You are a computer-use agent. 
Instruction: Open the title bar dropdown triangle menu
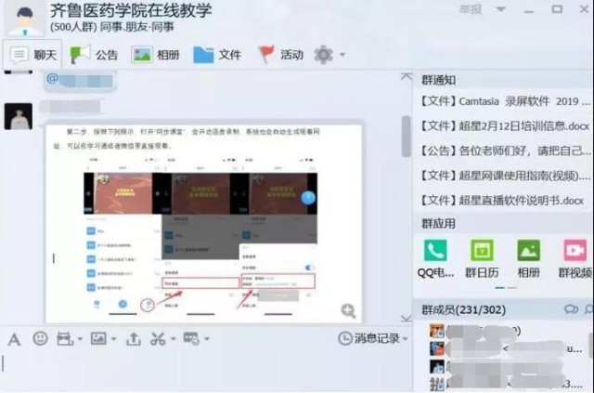tap(501, 9)
